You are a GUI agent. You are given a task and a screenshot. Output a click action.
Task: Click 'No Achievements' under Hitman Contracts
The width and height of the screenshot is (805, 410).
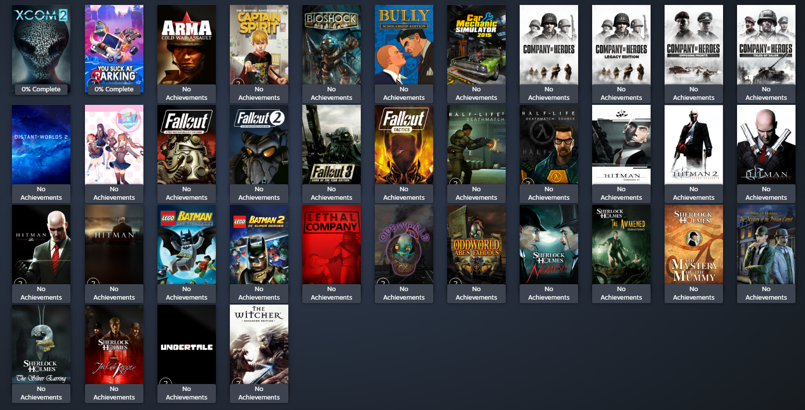click(x=766, y=193)
